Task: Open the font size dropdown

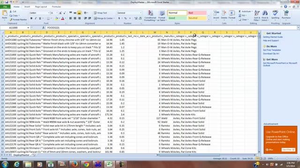Action: [x=57, y=13]
